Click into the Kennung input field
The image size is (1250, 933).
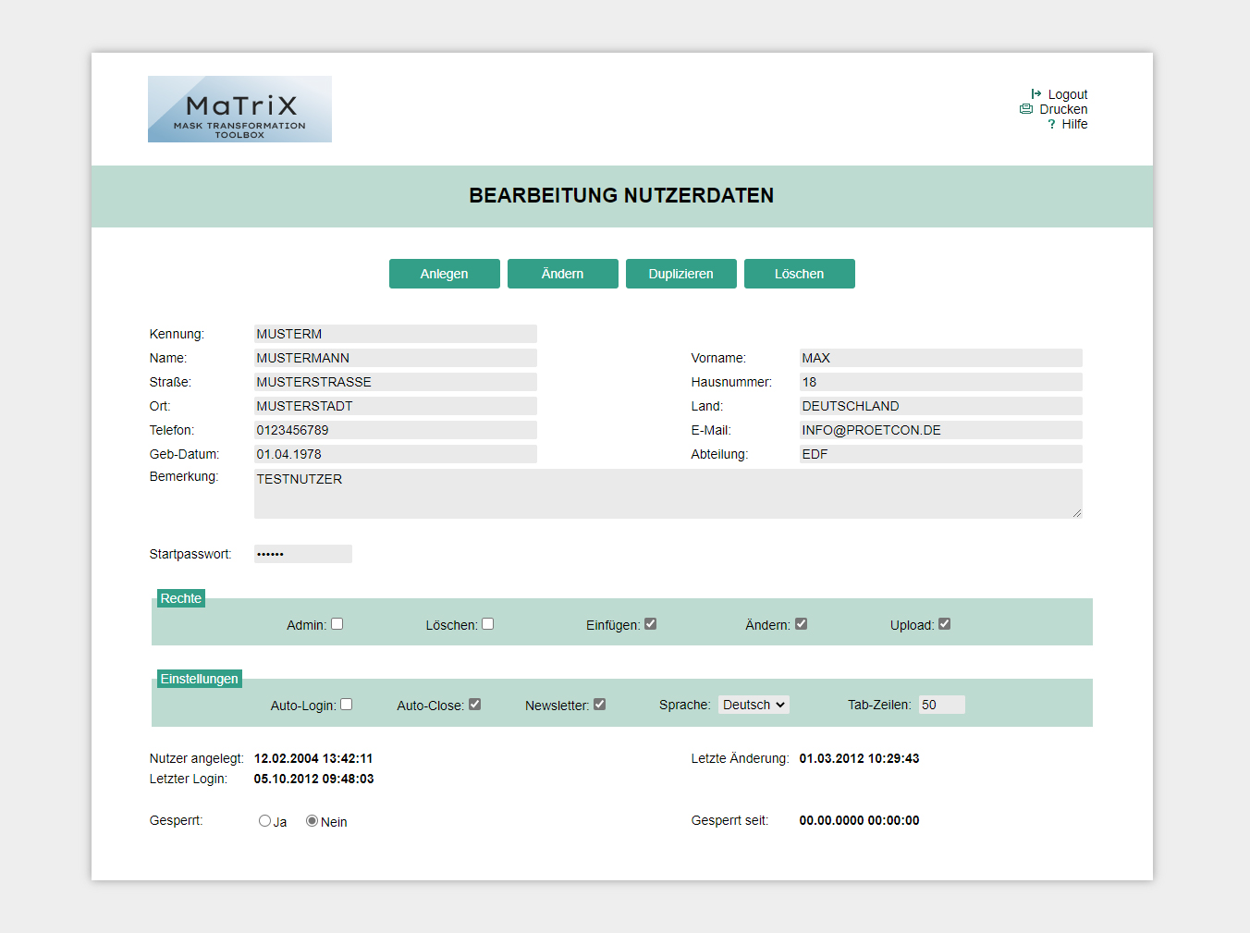(x=395, y=334)
